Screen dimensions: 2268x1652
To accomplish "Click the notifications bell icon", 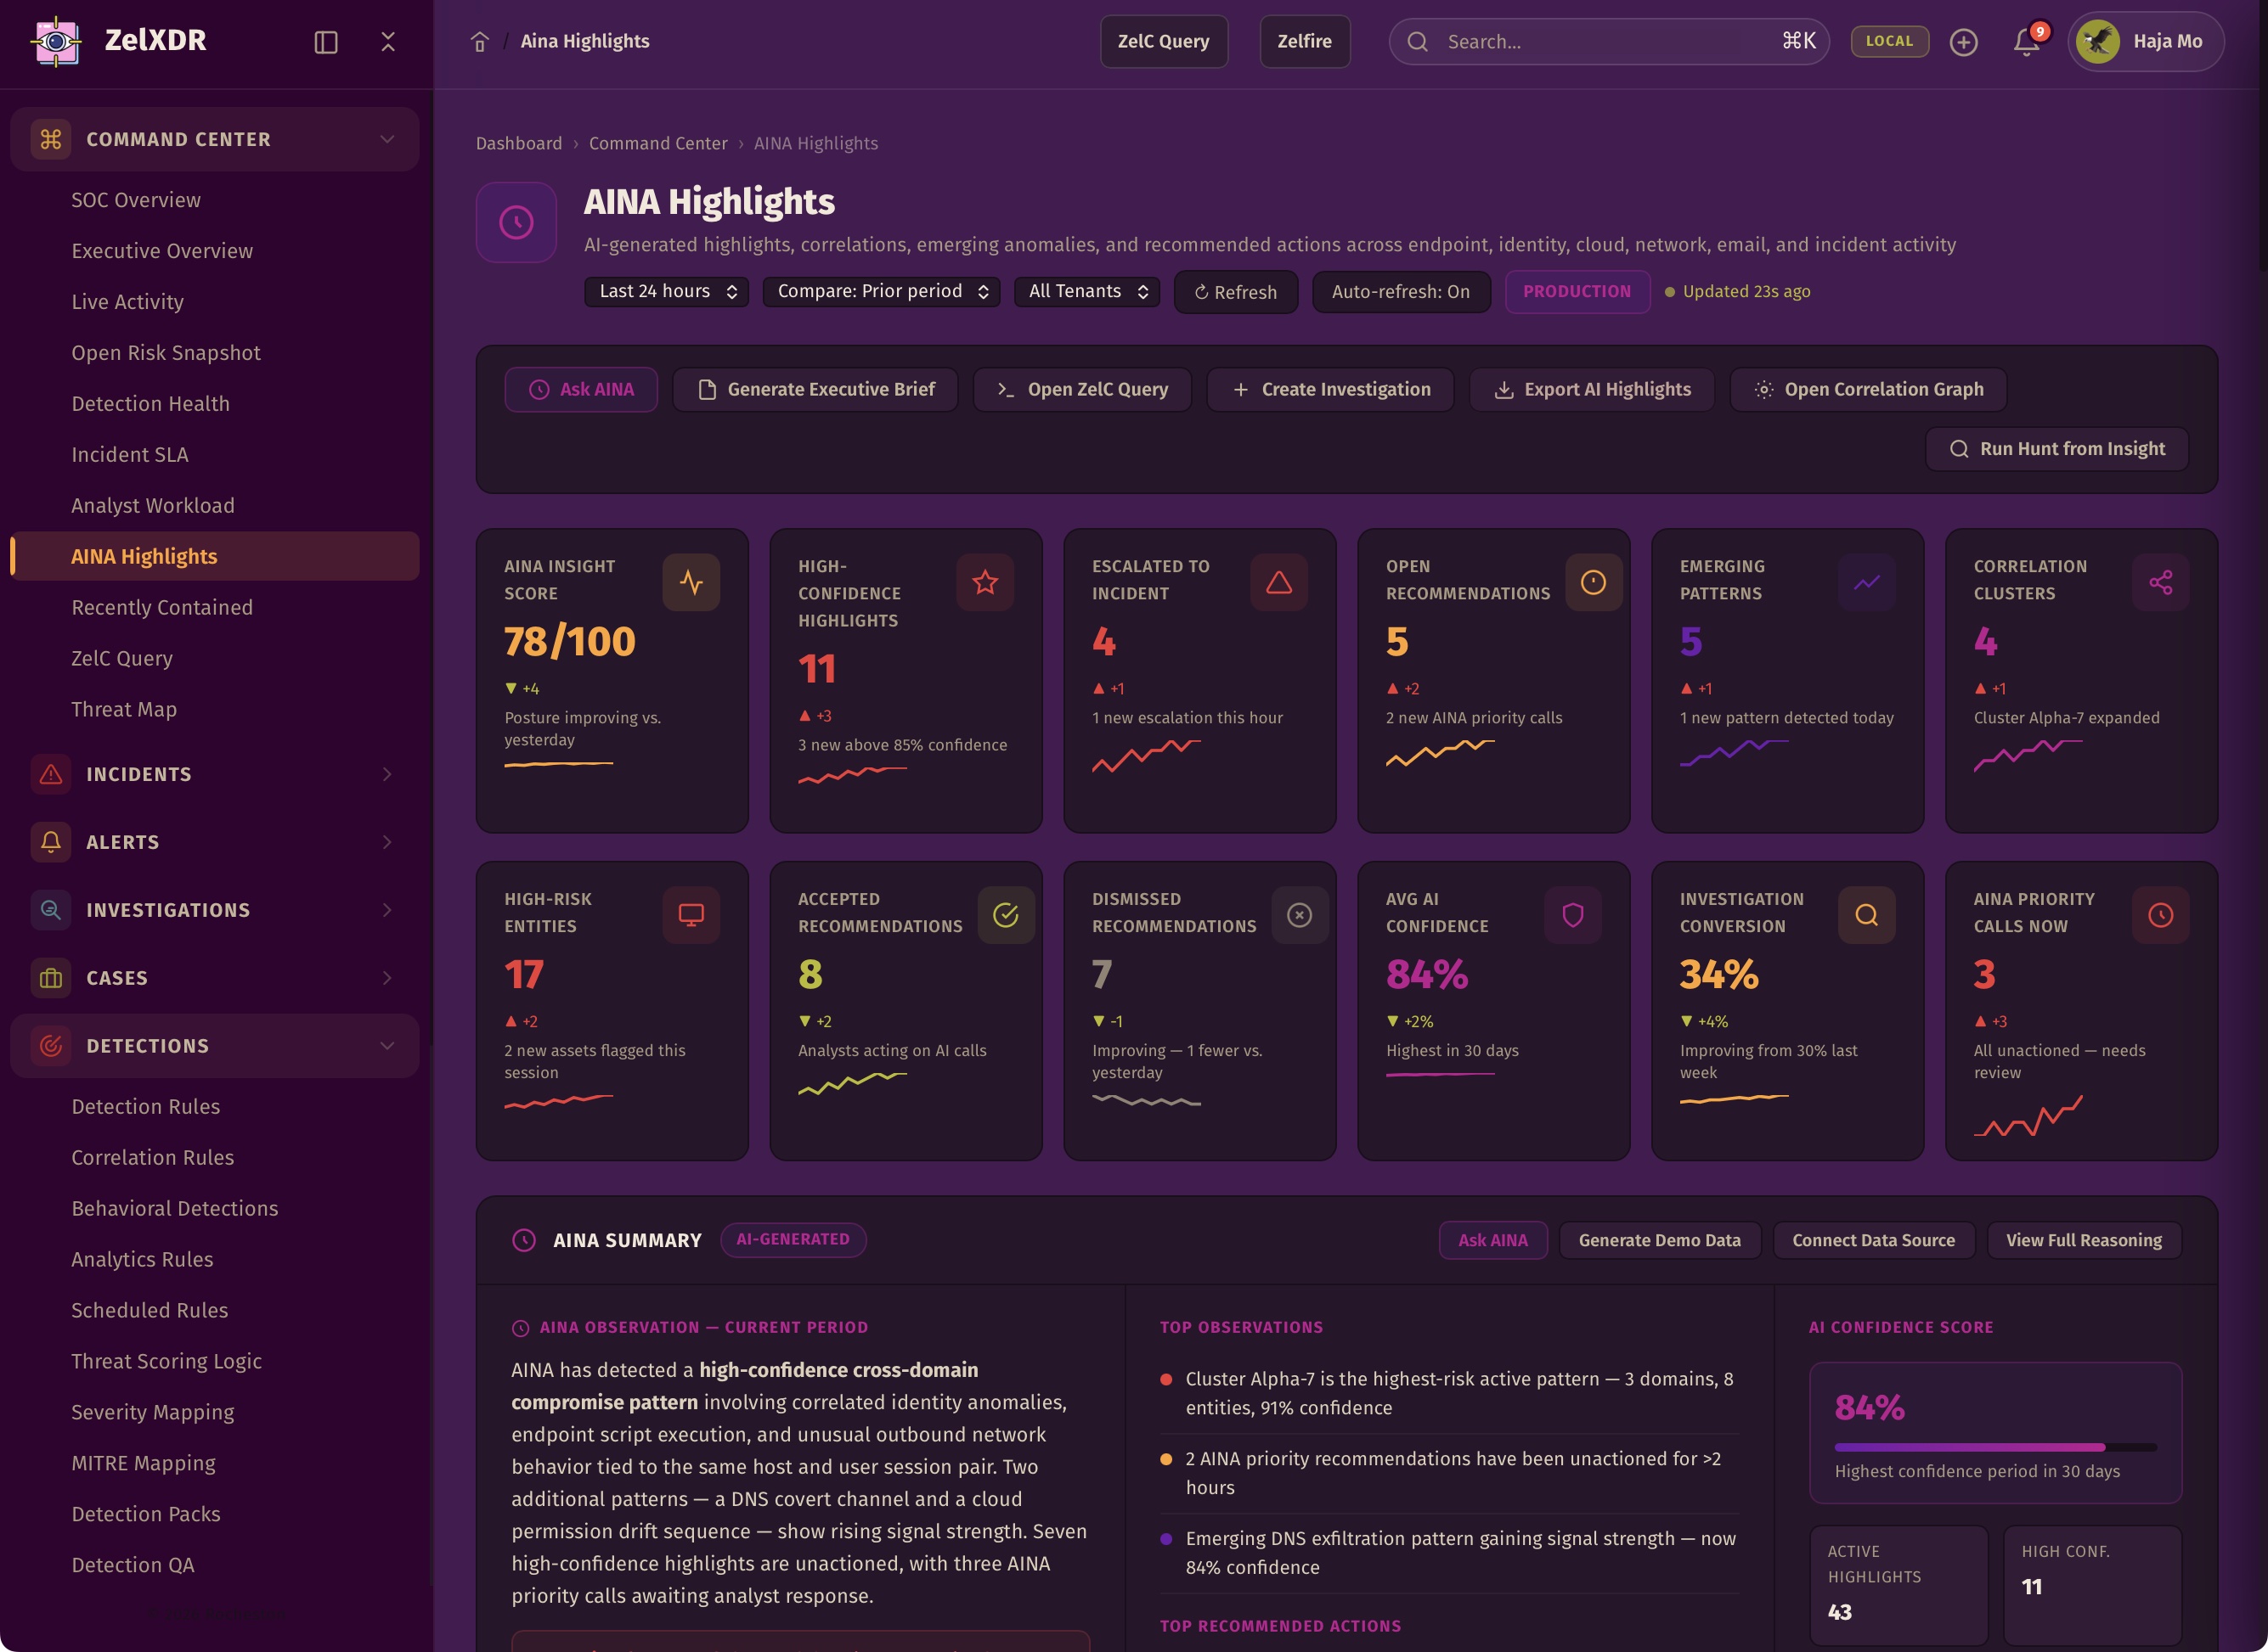I will tap(2026, 41).
